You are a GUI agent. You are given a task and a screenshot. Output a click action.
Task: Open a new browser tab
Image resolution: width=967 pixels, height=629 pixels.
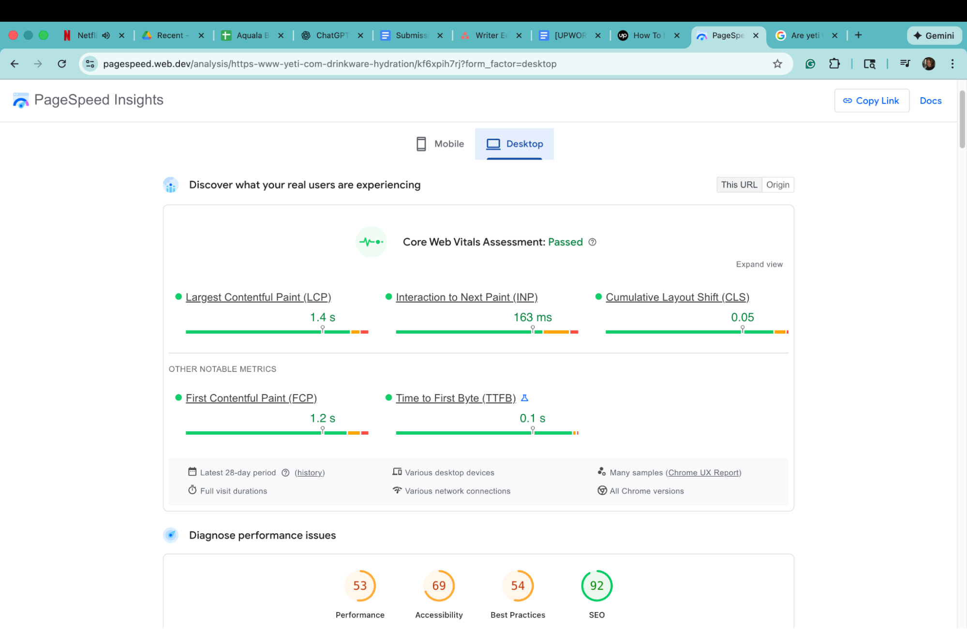pyautogui.click(x=858, y=35)
